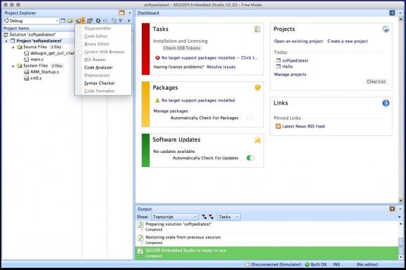Screen dimensions: 406x270
Task: Click the Project Items column header
Action: tap(39, 28)
